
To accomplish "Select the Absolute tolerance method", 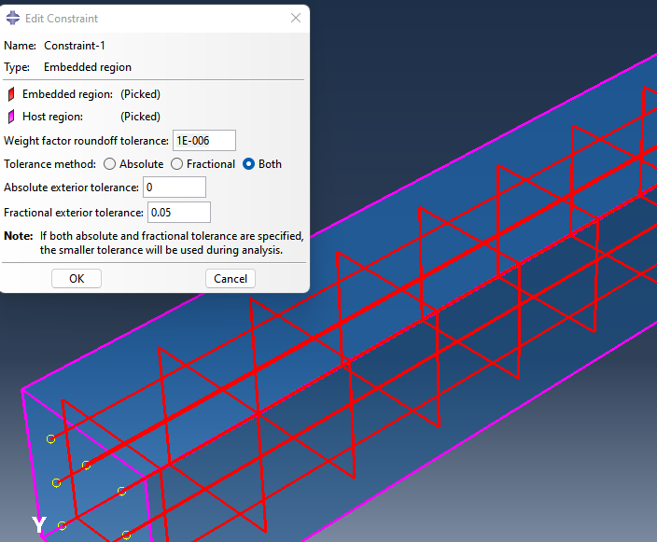I will coord(110,164).
